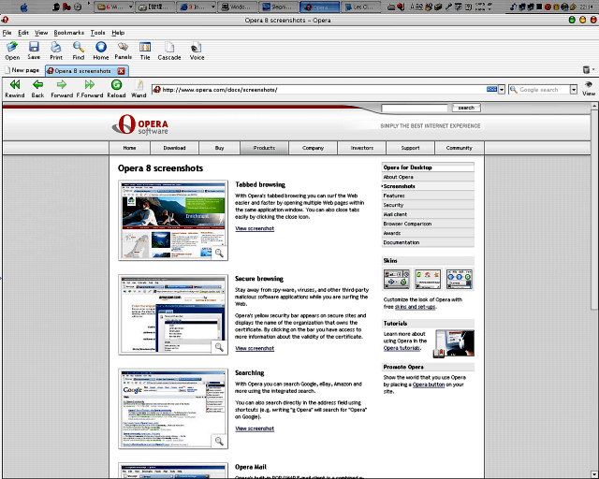Select the first skin thumbnail

coord(396,279)
